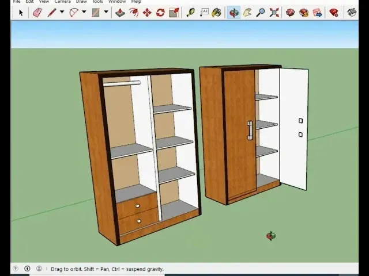Switch to the Pan hand tool
The height and width of the screenshot is (276, 369).
tap(247, 12)
